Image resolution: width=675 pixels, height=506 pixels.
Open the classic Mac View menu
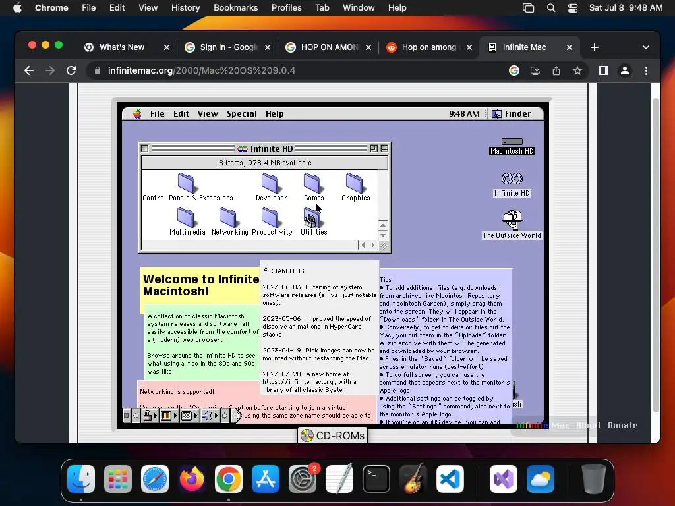tap(208, 113)
